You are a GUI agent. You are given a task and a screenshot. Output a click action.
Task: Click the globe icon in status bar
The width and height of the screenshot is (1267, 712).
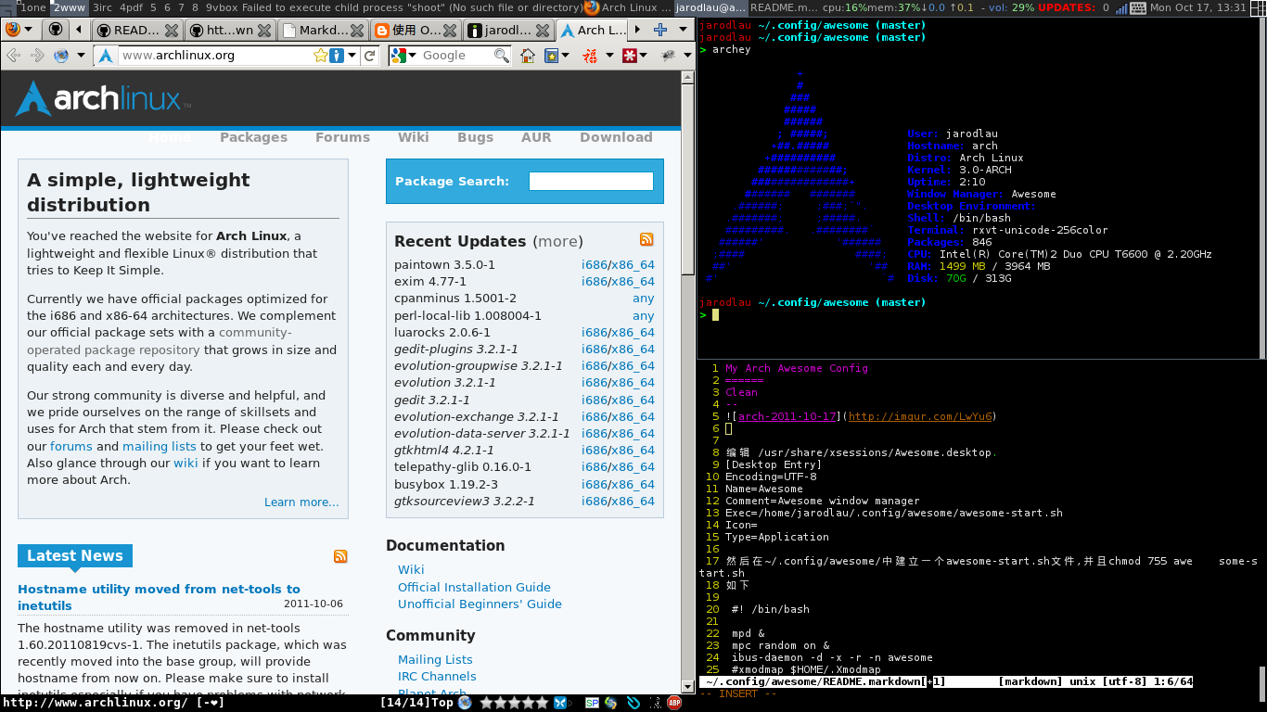pyautogui.click(x=465, y=703)
